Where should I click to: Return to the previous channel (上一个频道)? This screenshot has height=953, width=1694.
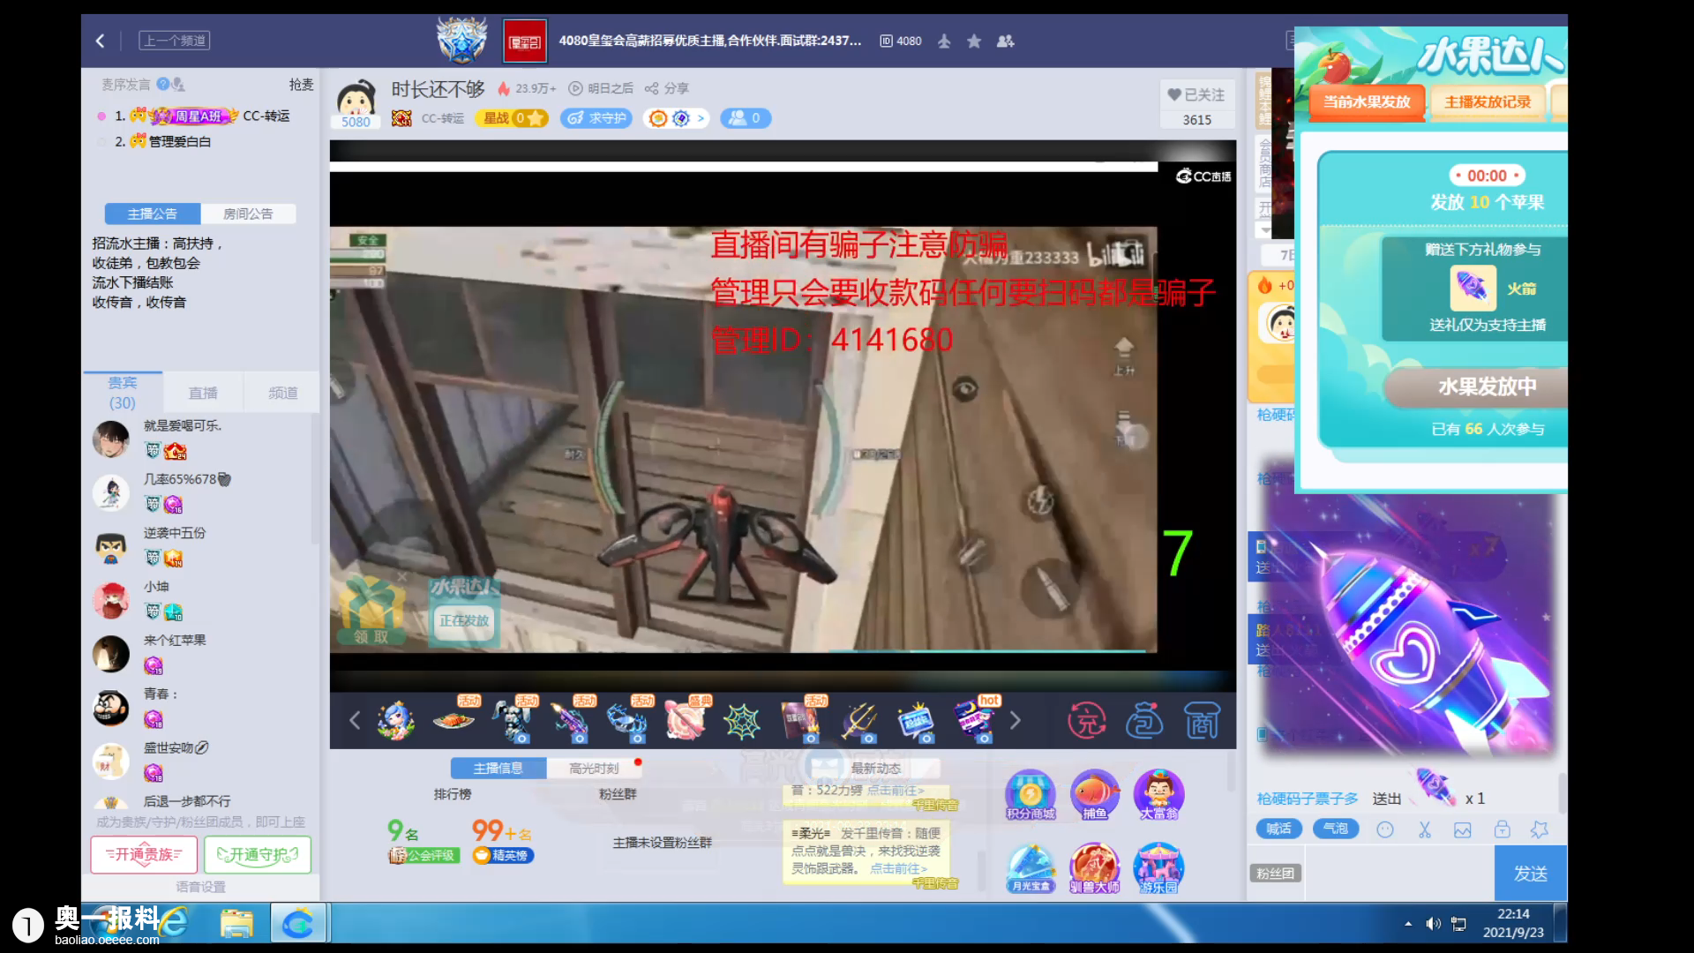coord(175,41)
